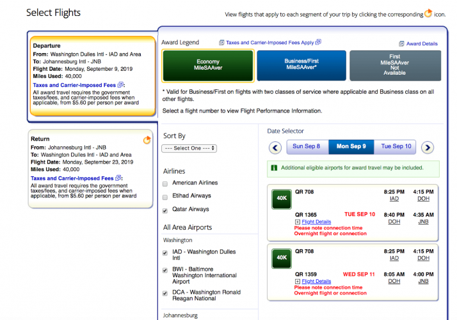Image resolution: width=457 pixels, height=320 pixels.
Task: Switch to the Tue Sep 10 date tab
Action: (x=396, y=146)
